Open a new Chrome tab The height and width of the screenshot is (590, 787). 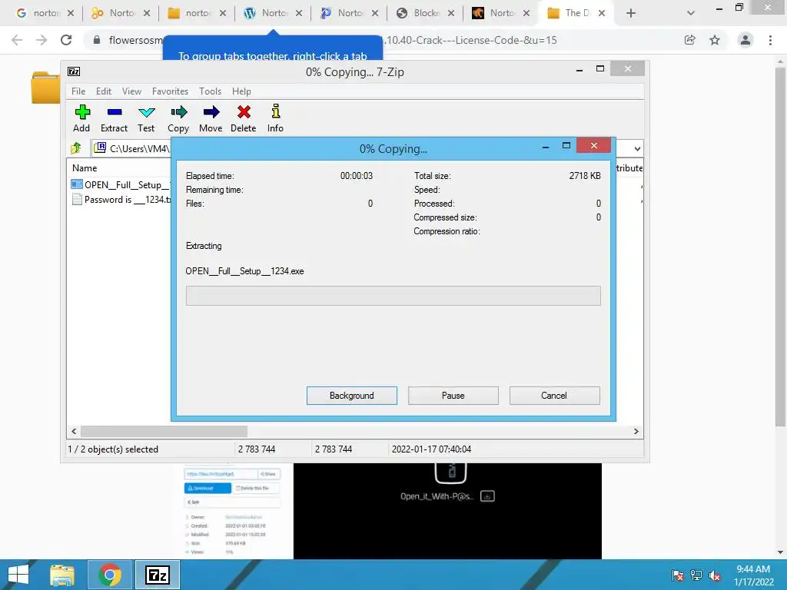point(631,14)
